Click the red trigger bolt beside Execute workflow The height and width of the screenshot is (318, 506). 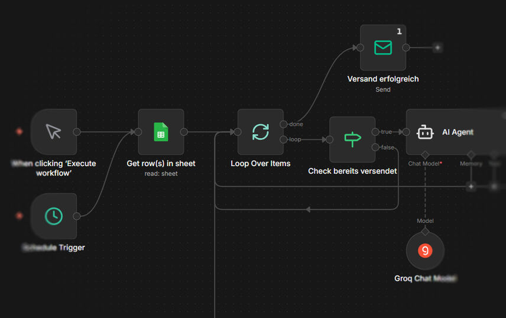20,131
